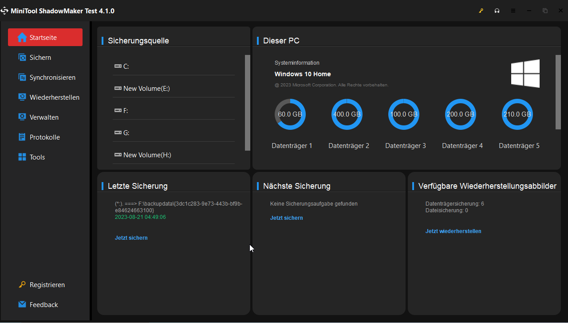Click the drive icon next to G:
This screenshot has width=568, height=323.
click(118, 133)
